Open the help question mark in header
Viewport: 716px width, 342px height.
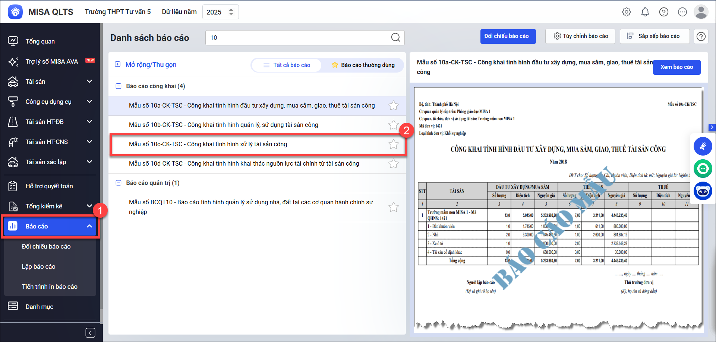point(664,12)
